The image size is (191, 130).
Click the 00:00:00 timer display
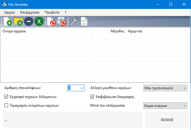pos(167,120)
